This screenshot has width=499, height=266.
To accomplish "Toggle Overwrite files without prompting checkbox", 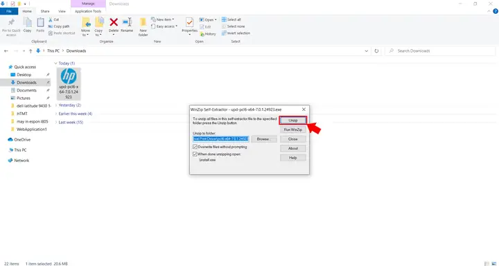I will coord(195,147).
